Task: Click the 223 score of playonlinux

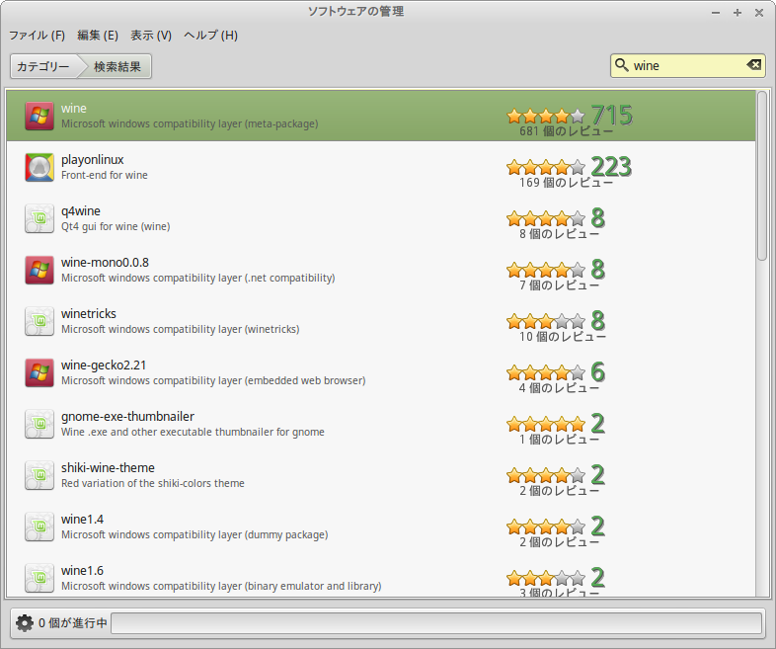Action: [612, 166]
